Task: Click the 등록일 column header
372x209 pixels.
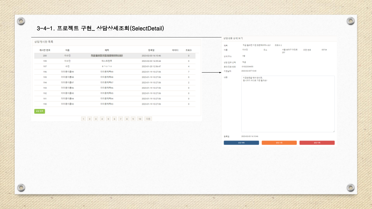Action: tap(152, 50)
